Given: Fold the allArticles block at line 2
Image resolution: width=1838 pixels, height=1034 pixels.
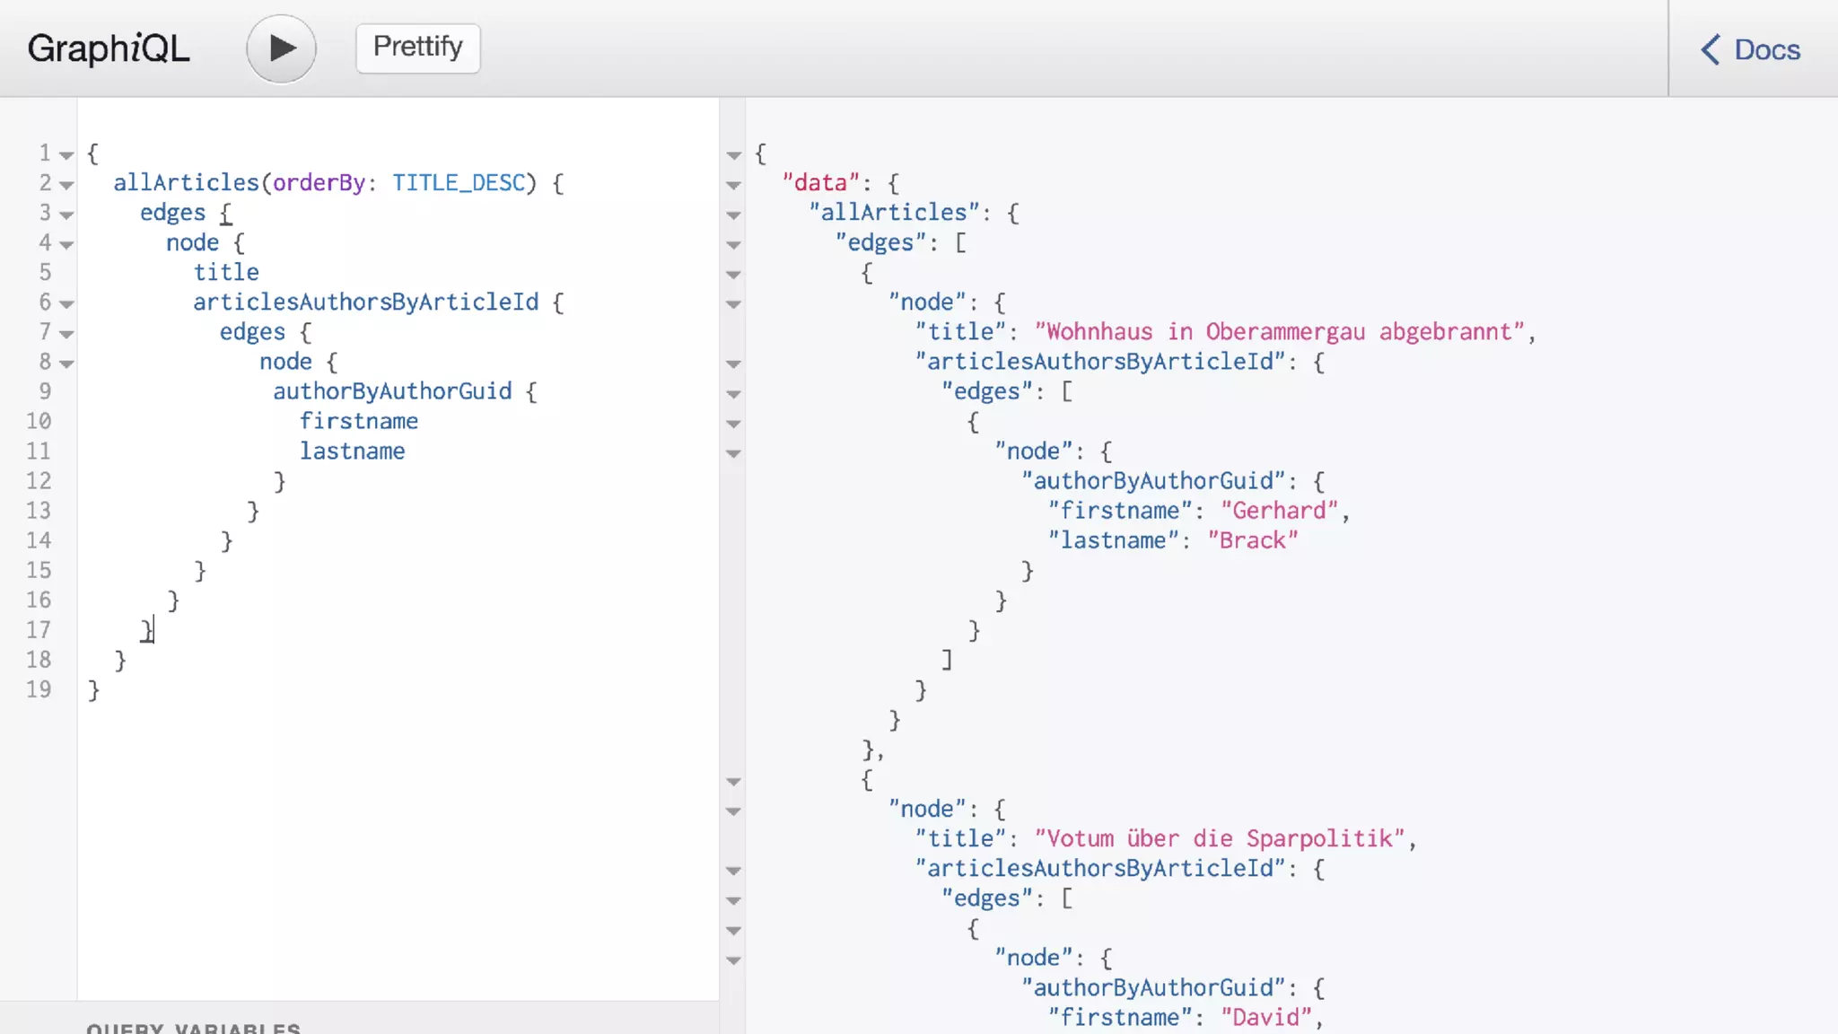Looking at the screenshot, I should click(66, 185).
